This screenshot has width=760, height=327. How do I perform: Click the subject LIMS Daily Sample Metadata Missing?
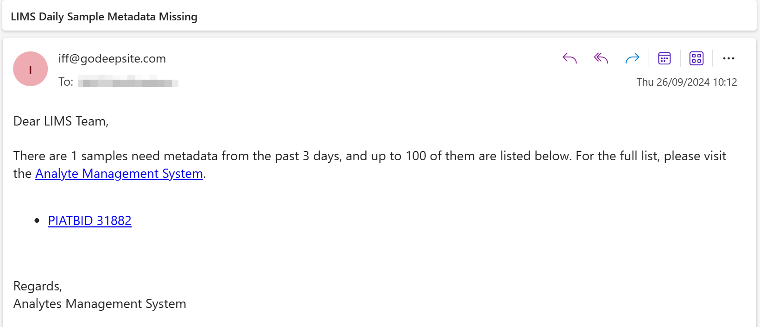(104, 17)
